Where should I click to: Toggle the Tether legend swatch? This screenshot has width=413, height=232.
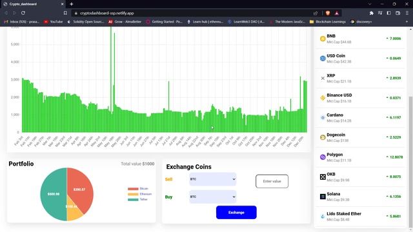click(x=133, y=200)
